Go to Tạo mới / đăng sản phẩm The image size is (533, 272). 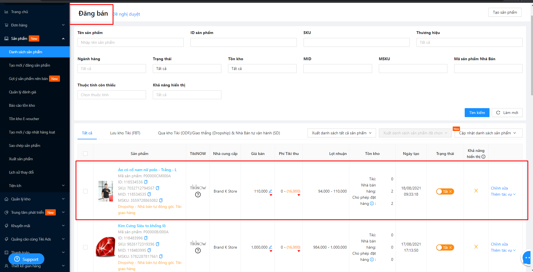tap(30, 65)
